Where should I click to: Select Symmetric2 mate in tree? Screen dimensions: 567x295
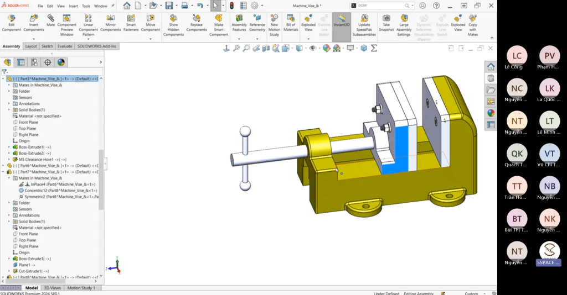click(x=59, y=197)
